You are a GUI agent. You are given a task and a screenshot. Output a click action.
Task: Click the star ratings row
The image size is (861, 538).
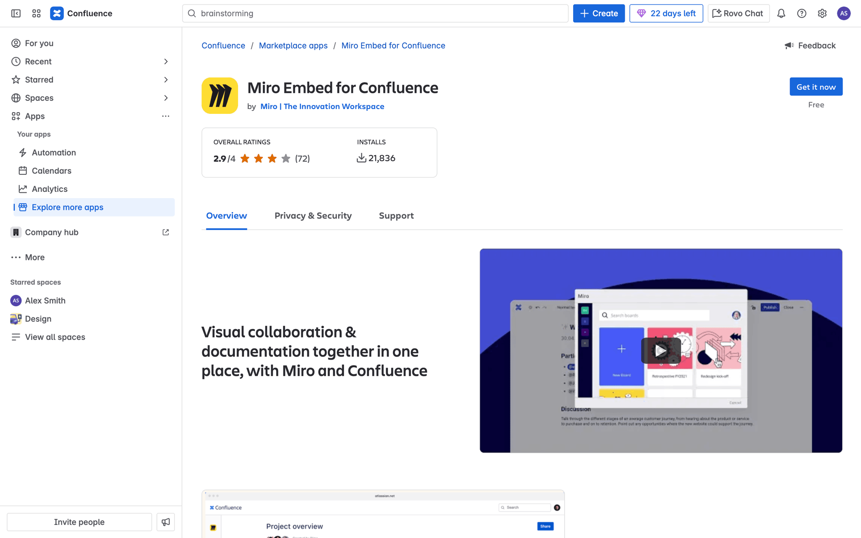265,158
